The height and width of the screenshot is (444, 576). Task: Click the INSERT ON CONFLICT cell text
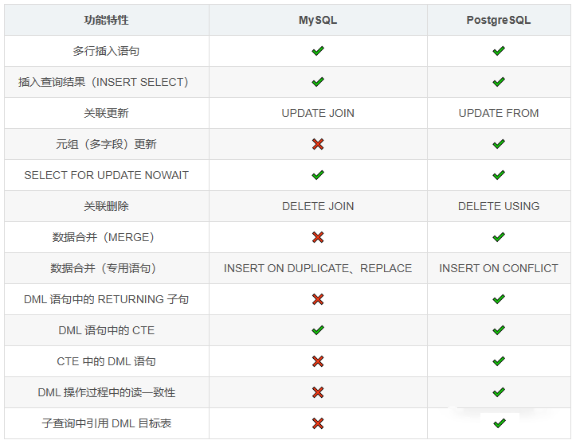click(499, 268)
